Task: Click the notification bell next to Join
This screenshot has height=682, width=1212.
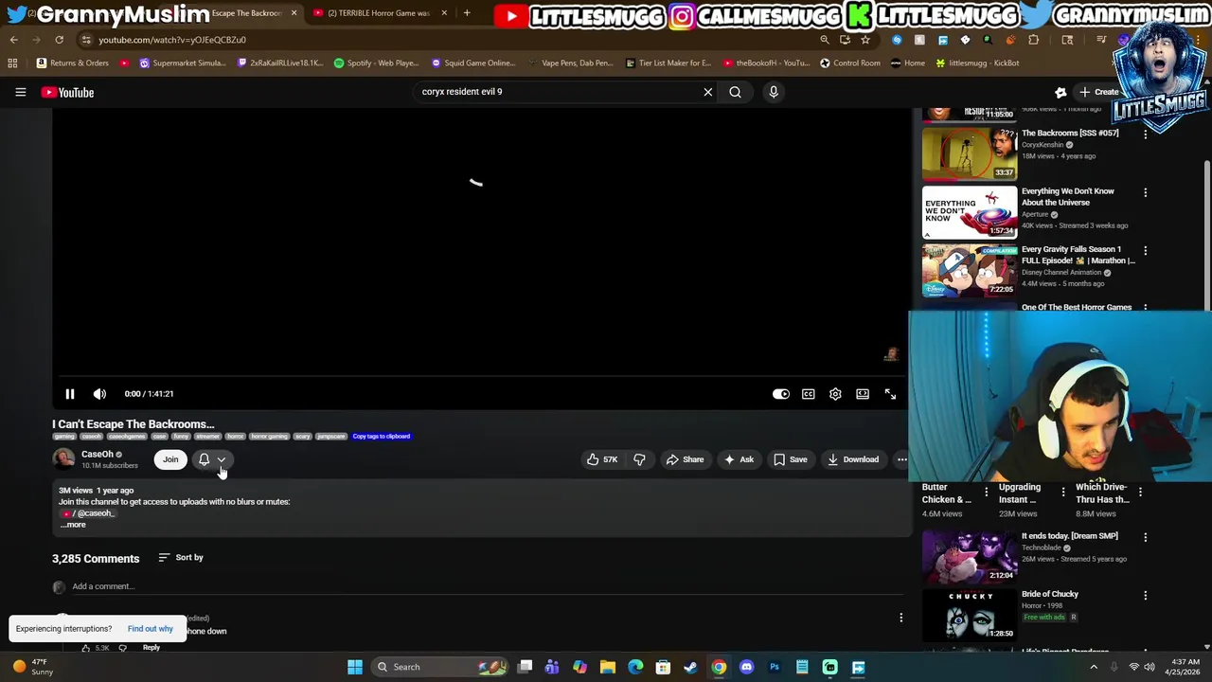Action: pos(204,459)
